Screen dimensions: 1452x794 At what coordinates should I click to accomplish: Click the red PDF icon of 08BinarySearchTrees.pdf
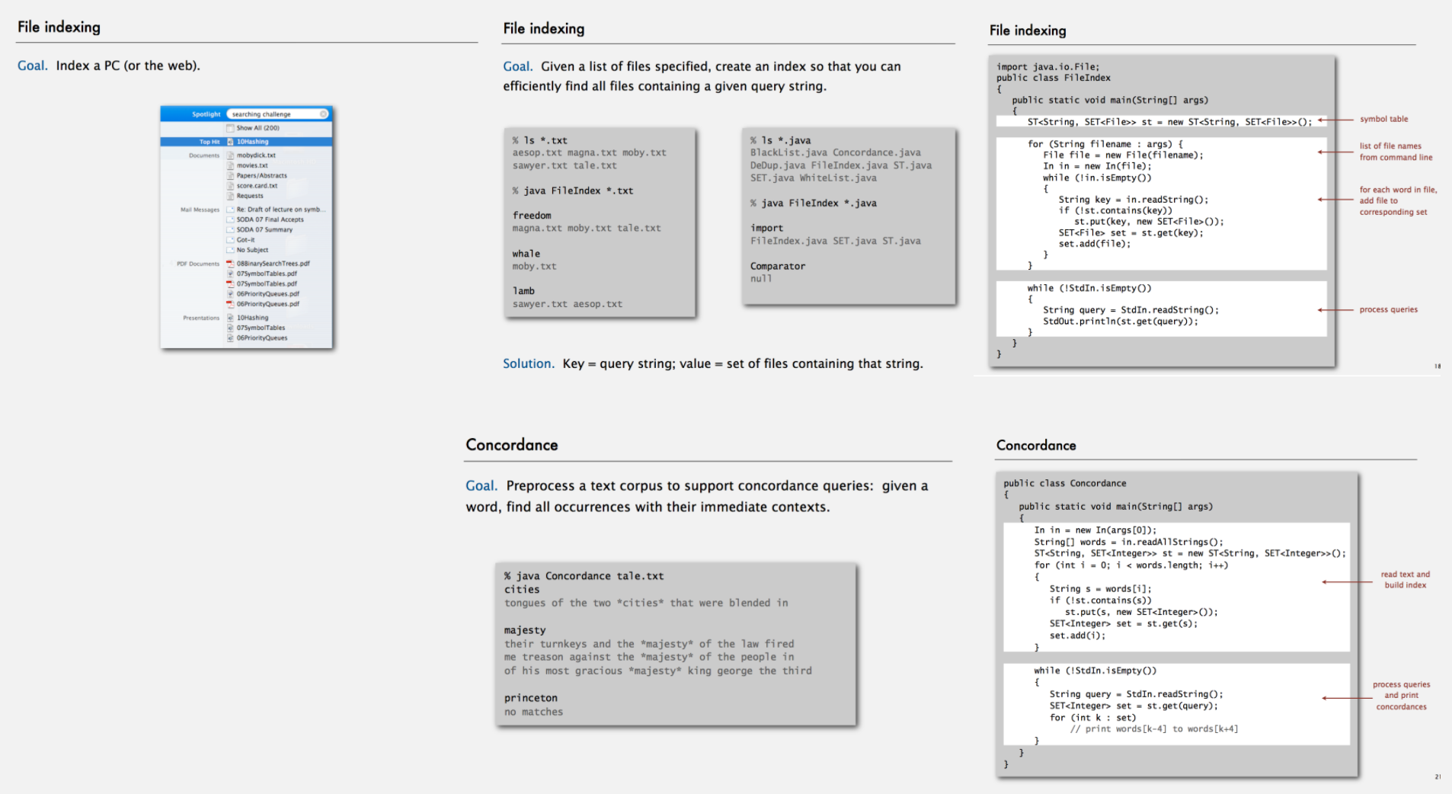click(x=230, y=264)
